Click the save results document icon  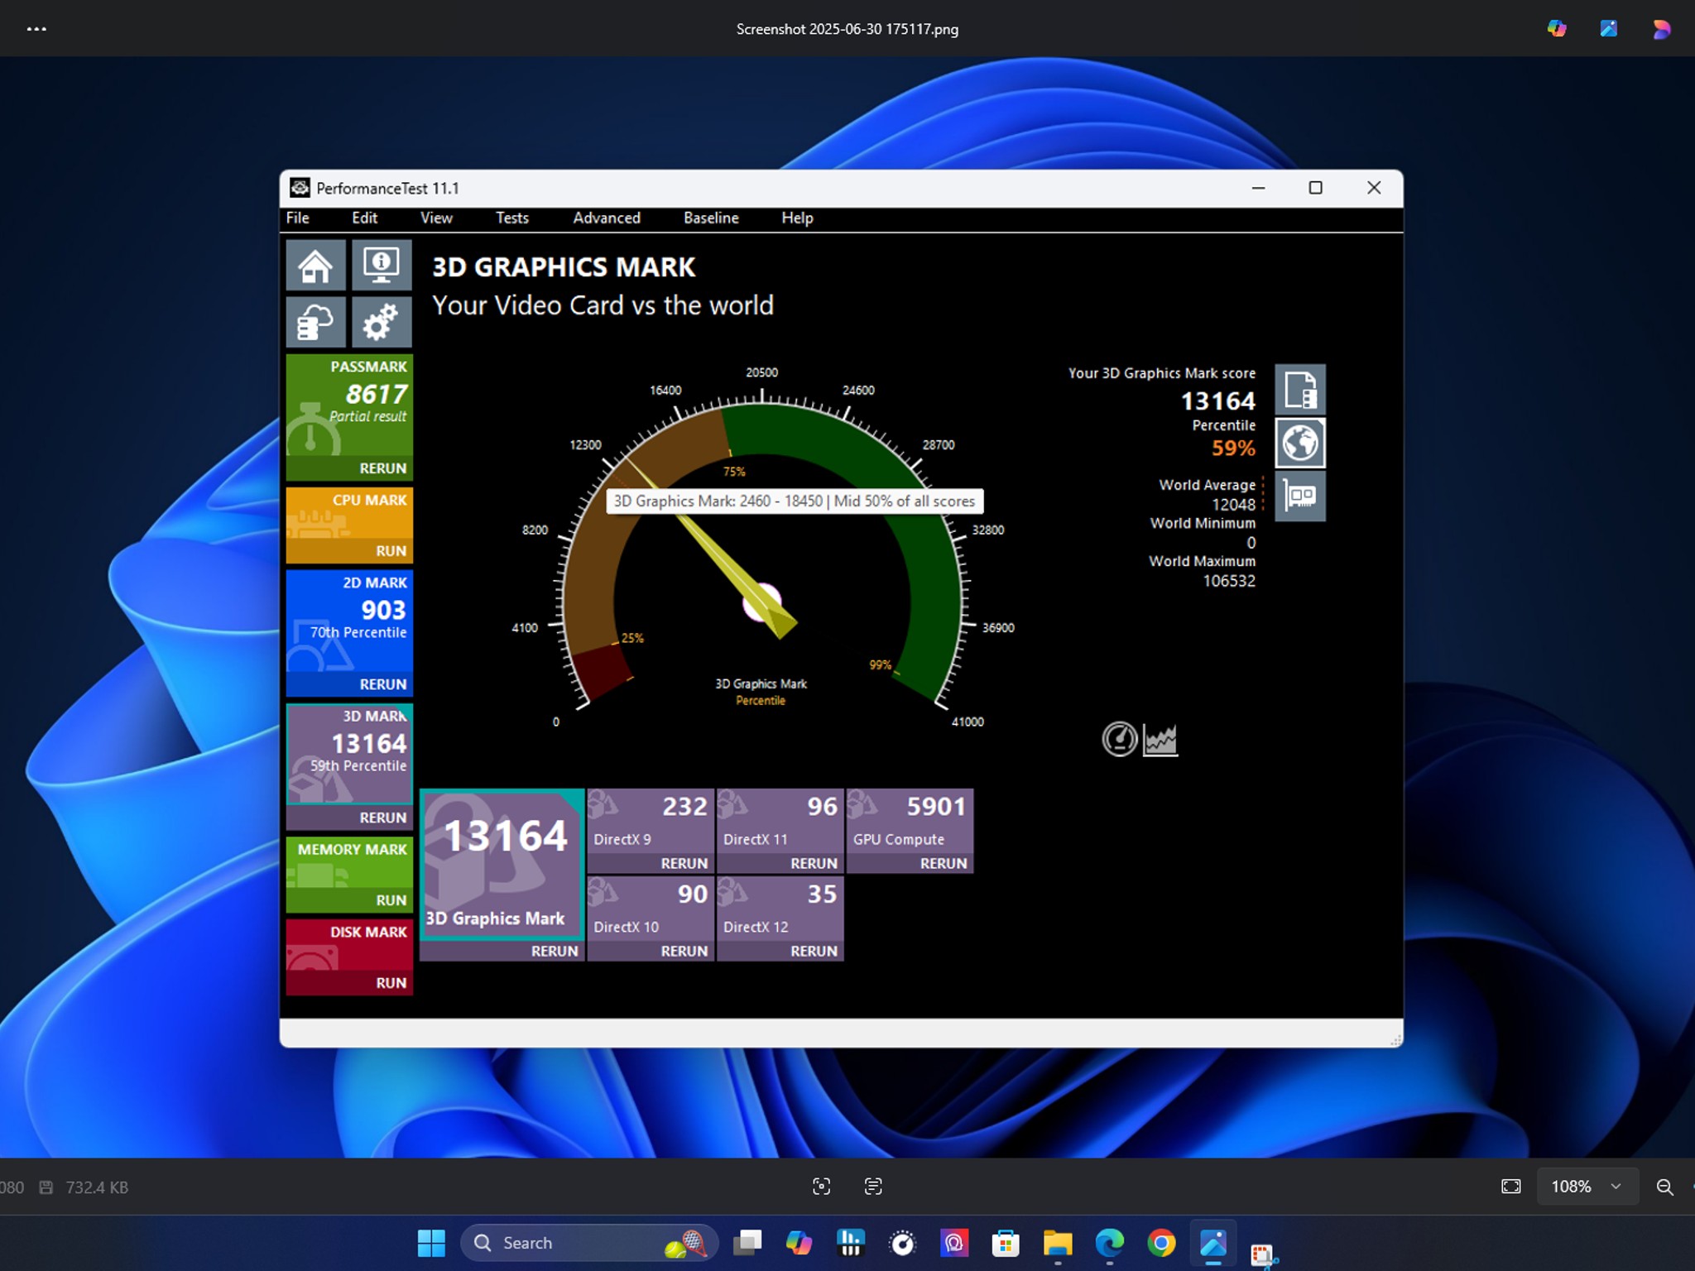coord(1300,389)
